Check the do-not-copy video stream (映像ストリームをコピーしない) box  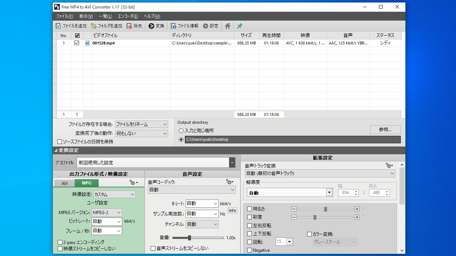60,249
